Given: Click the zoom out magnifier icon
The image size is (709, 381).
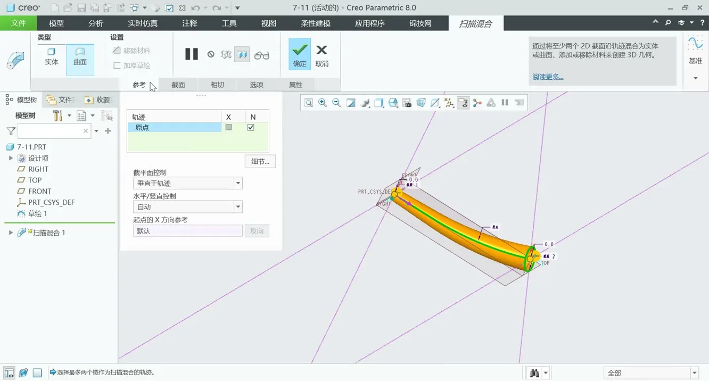Looking at the screenshot, I should [x=336, y=103].
